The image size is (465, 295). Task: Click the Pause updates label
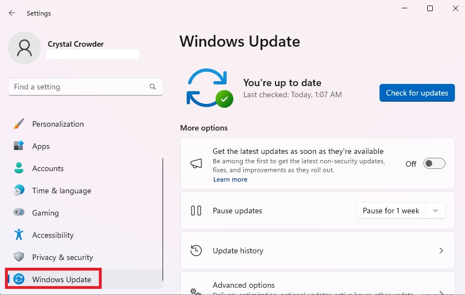tap(237, 211)
